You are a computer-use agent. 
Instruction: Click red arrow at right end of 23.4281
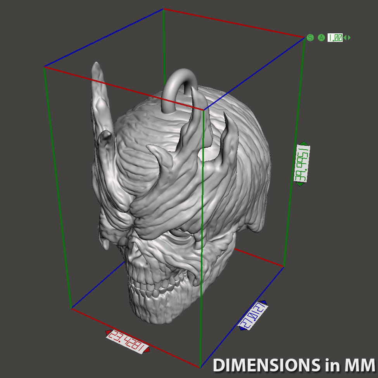(x=147, y=350)
